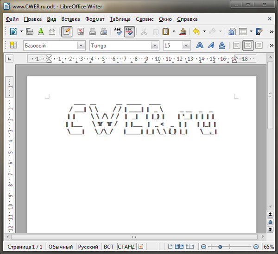Save the document with the Save icon

point(41,31)
